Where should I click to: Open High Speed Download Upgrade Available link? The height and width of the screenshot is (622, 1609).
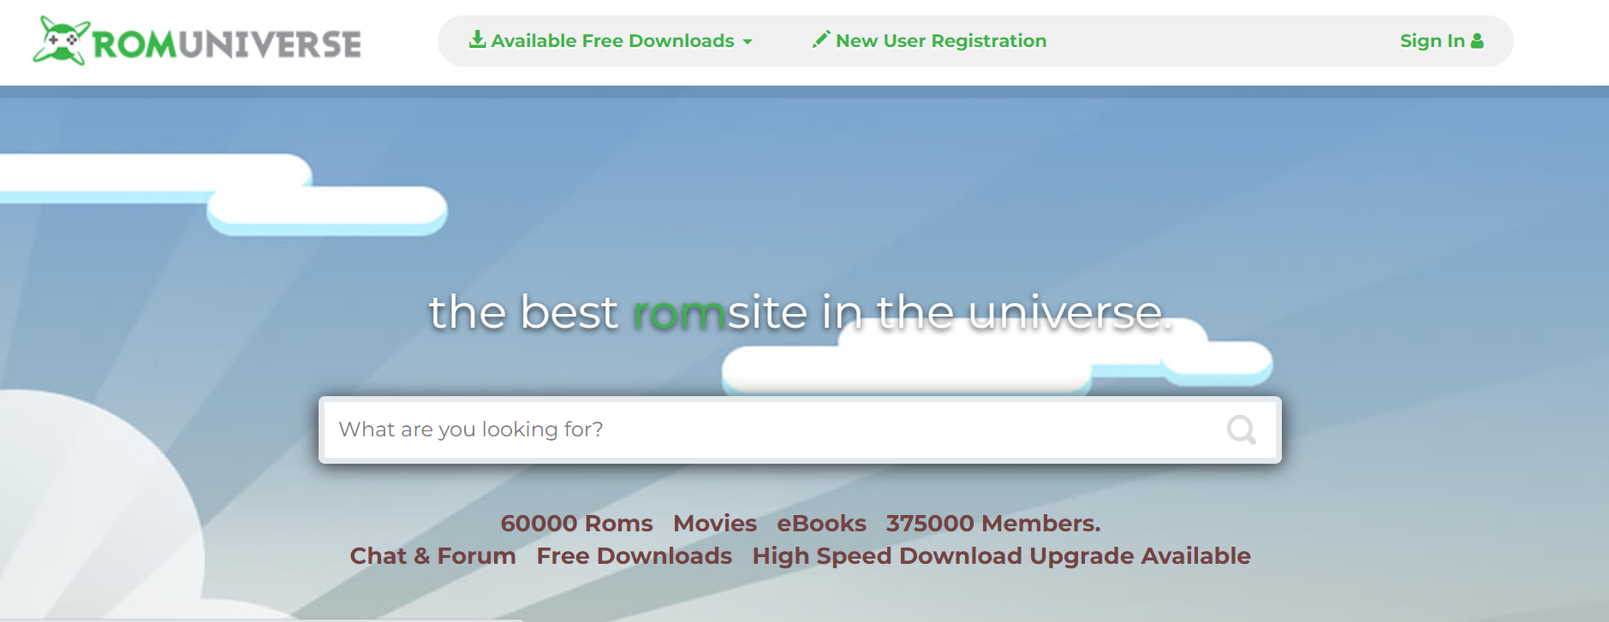coord(1001,556)
